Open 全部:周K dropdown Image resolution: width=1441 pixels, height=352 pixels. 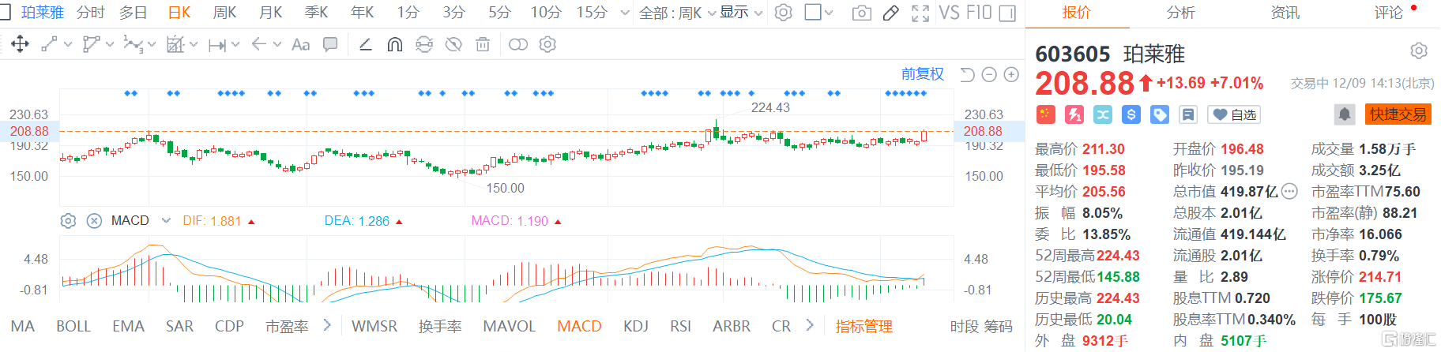click(677, 13)
